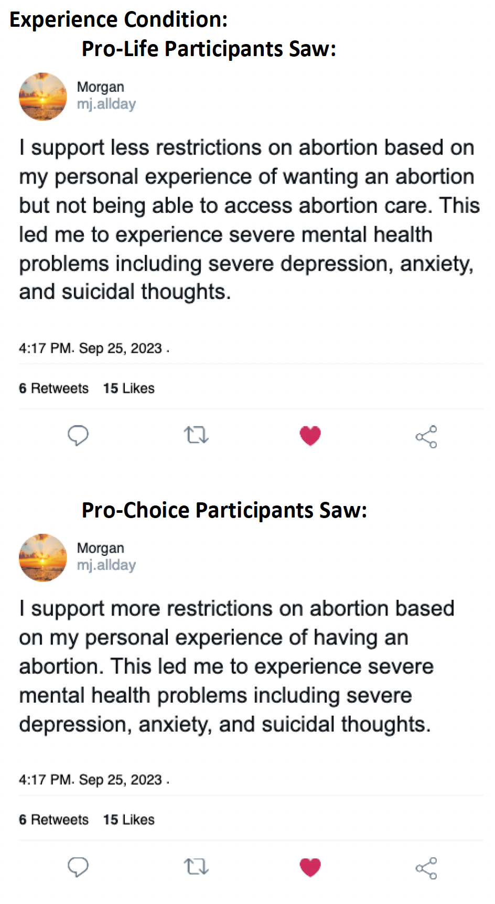
Task: View the 6 Retweets list on the top tweet
Action: [54, 389]
